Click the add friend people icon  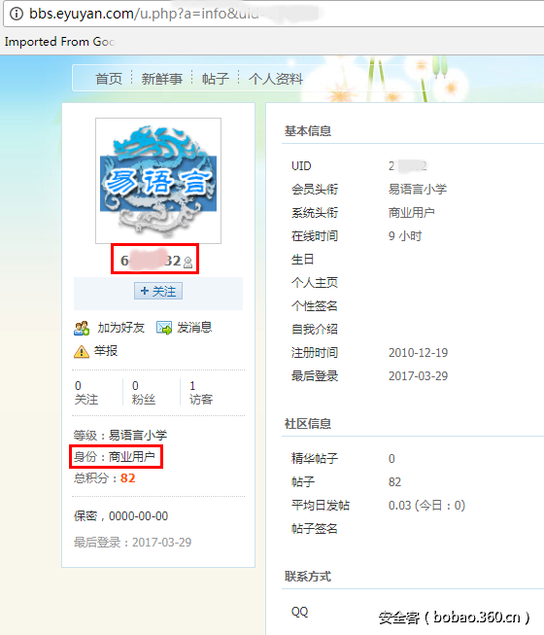click(x=82, y=328)
